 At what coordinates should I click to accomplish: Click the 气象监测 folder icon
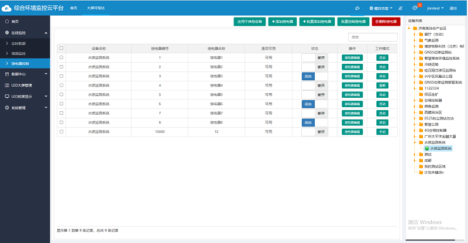click(421, 39)
